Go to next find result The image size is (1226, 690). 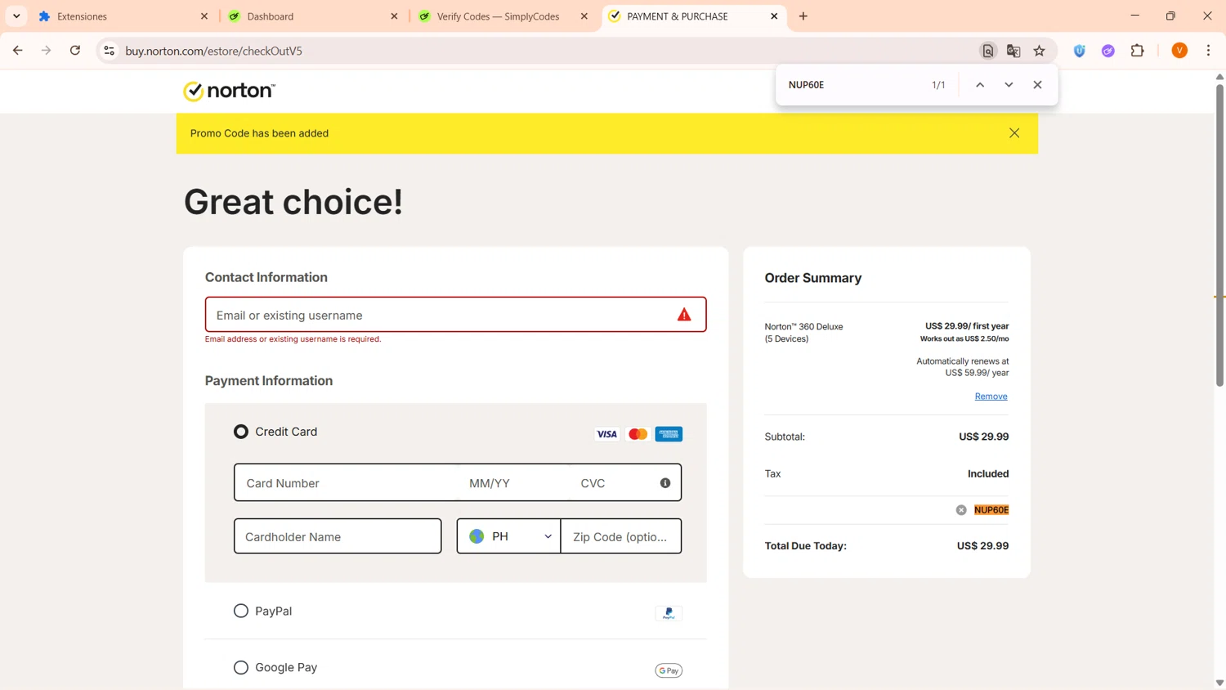point(1009,85)
